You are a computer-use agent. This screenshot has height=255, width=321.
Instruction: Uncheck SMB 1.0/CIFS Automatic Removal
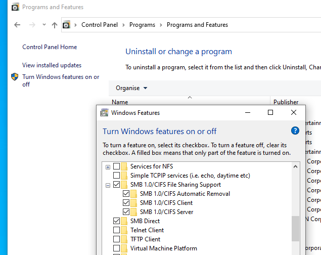point(126,194)
